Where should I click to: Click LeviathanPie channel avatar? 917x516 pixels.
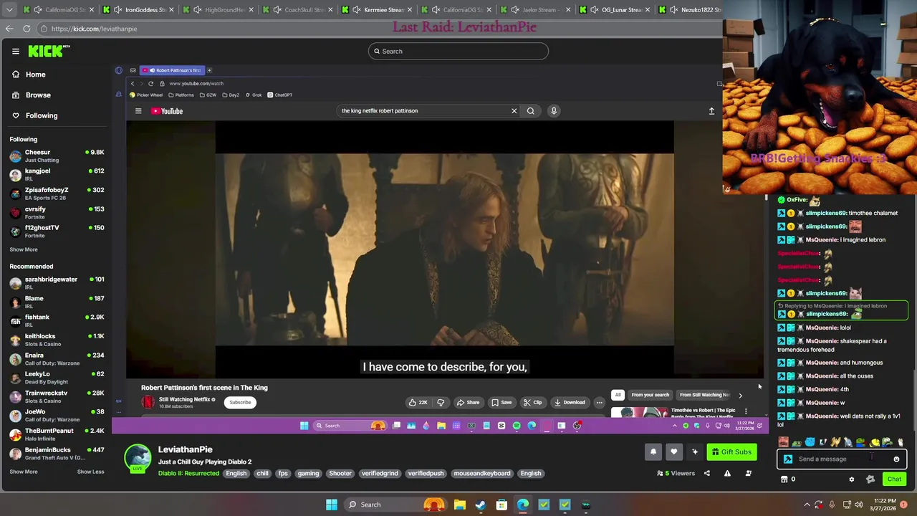(x=138, y=459)
